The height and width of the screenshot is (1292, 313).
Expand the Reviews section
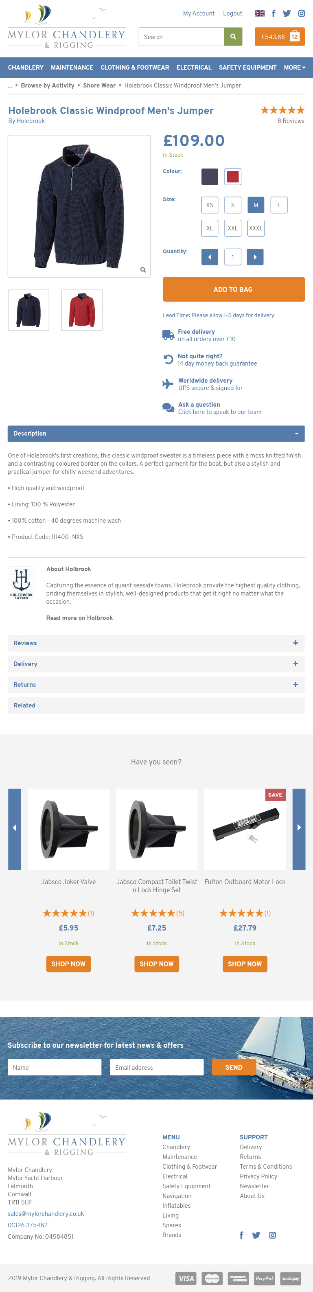295,643
